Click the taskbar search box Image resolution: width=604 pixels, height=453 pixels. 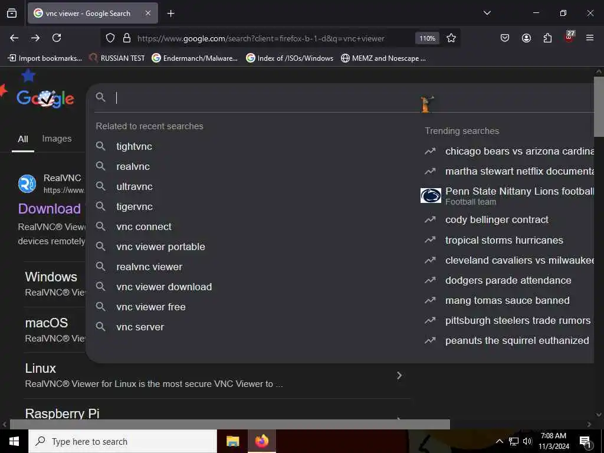[123, 441]
